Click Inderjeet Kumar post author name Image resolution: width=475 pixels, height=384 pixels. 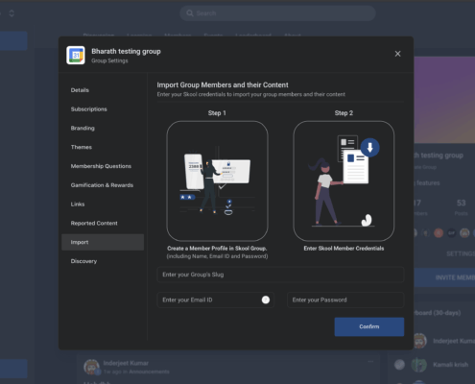(126, 363)
